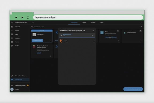
Task: Click the Bluetooth integration icon
Action: coord(57,32)
